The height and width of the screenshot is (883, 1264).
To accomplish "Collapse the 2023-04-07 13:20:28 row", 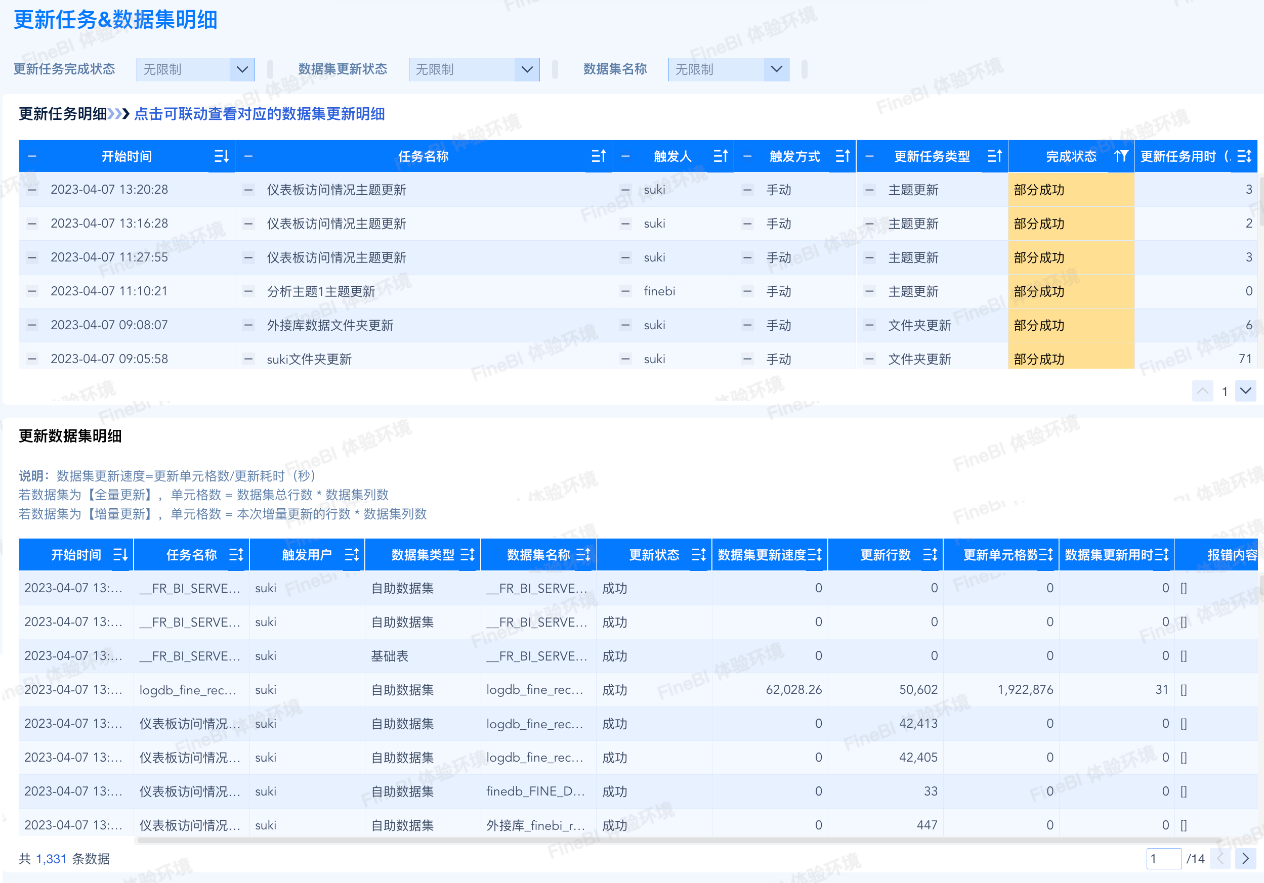I will pyautogui.click(x=32, y=190).
